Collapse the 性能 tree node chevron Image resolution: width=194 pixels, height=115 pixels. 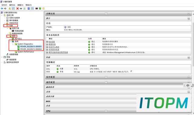5,26
